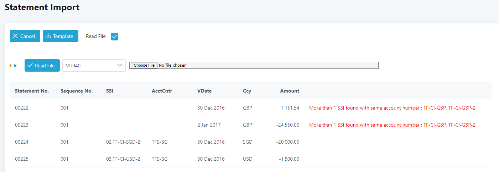
Task: Click SSI 03.TF-CI-USD-2 cell
Action: 123,159
